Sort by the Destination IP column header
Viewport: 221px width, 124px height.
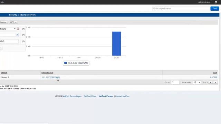tap(47, 73)
